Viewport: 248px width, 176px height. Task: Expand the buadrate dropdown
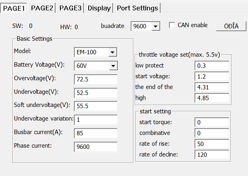[156, 26]
